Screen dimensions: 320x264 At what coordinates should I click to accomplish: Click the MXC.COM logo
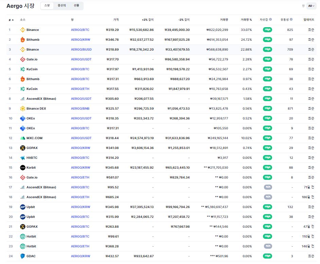[x=23, y=138]
